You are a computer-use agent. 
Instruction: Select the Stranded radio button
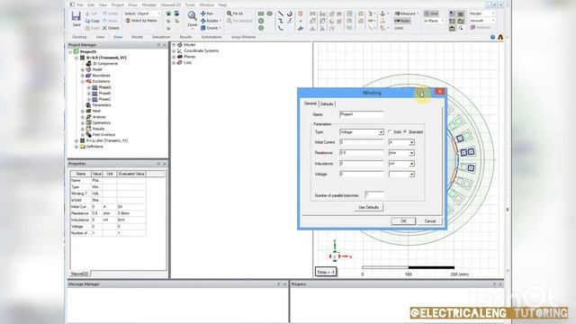point(405,132)
